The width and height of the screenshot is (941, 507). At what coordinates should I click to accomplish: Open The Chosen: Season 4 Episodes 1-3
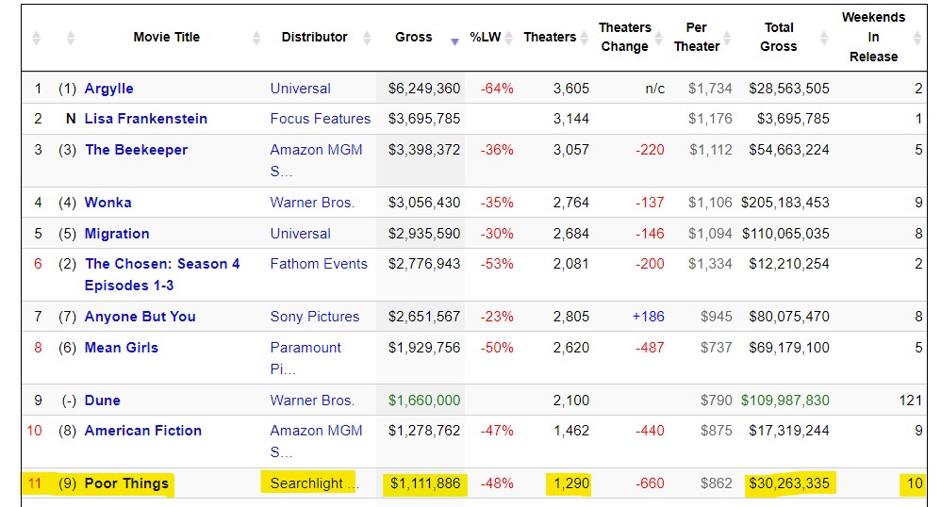[162, 264]
